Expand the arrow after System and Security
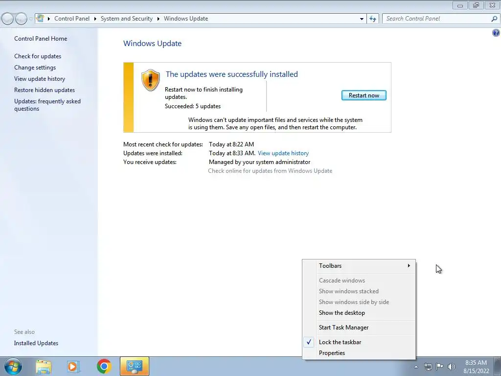This screenshot has height=376, width=501. (x=158, y=19)
